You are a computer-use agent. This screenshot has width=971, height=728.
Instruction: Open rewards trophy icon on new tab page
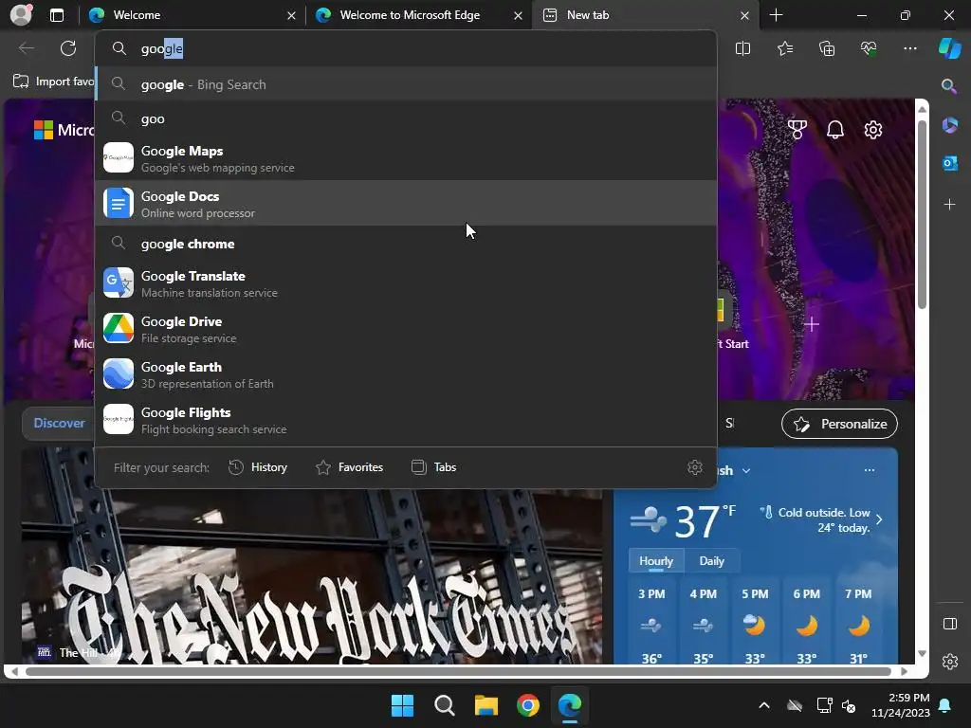[797, 129]
